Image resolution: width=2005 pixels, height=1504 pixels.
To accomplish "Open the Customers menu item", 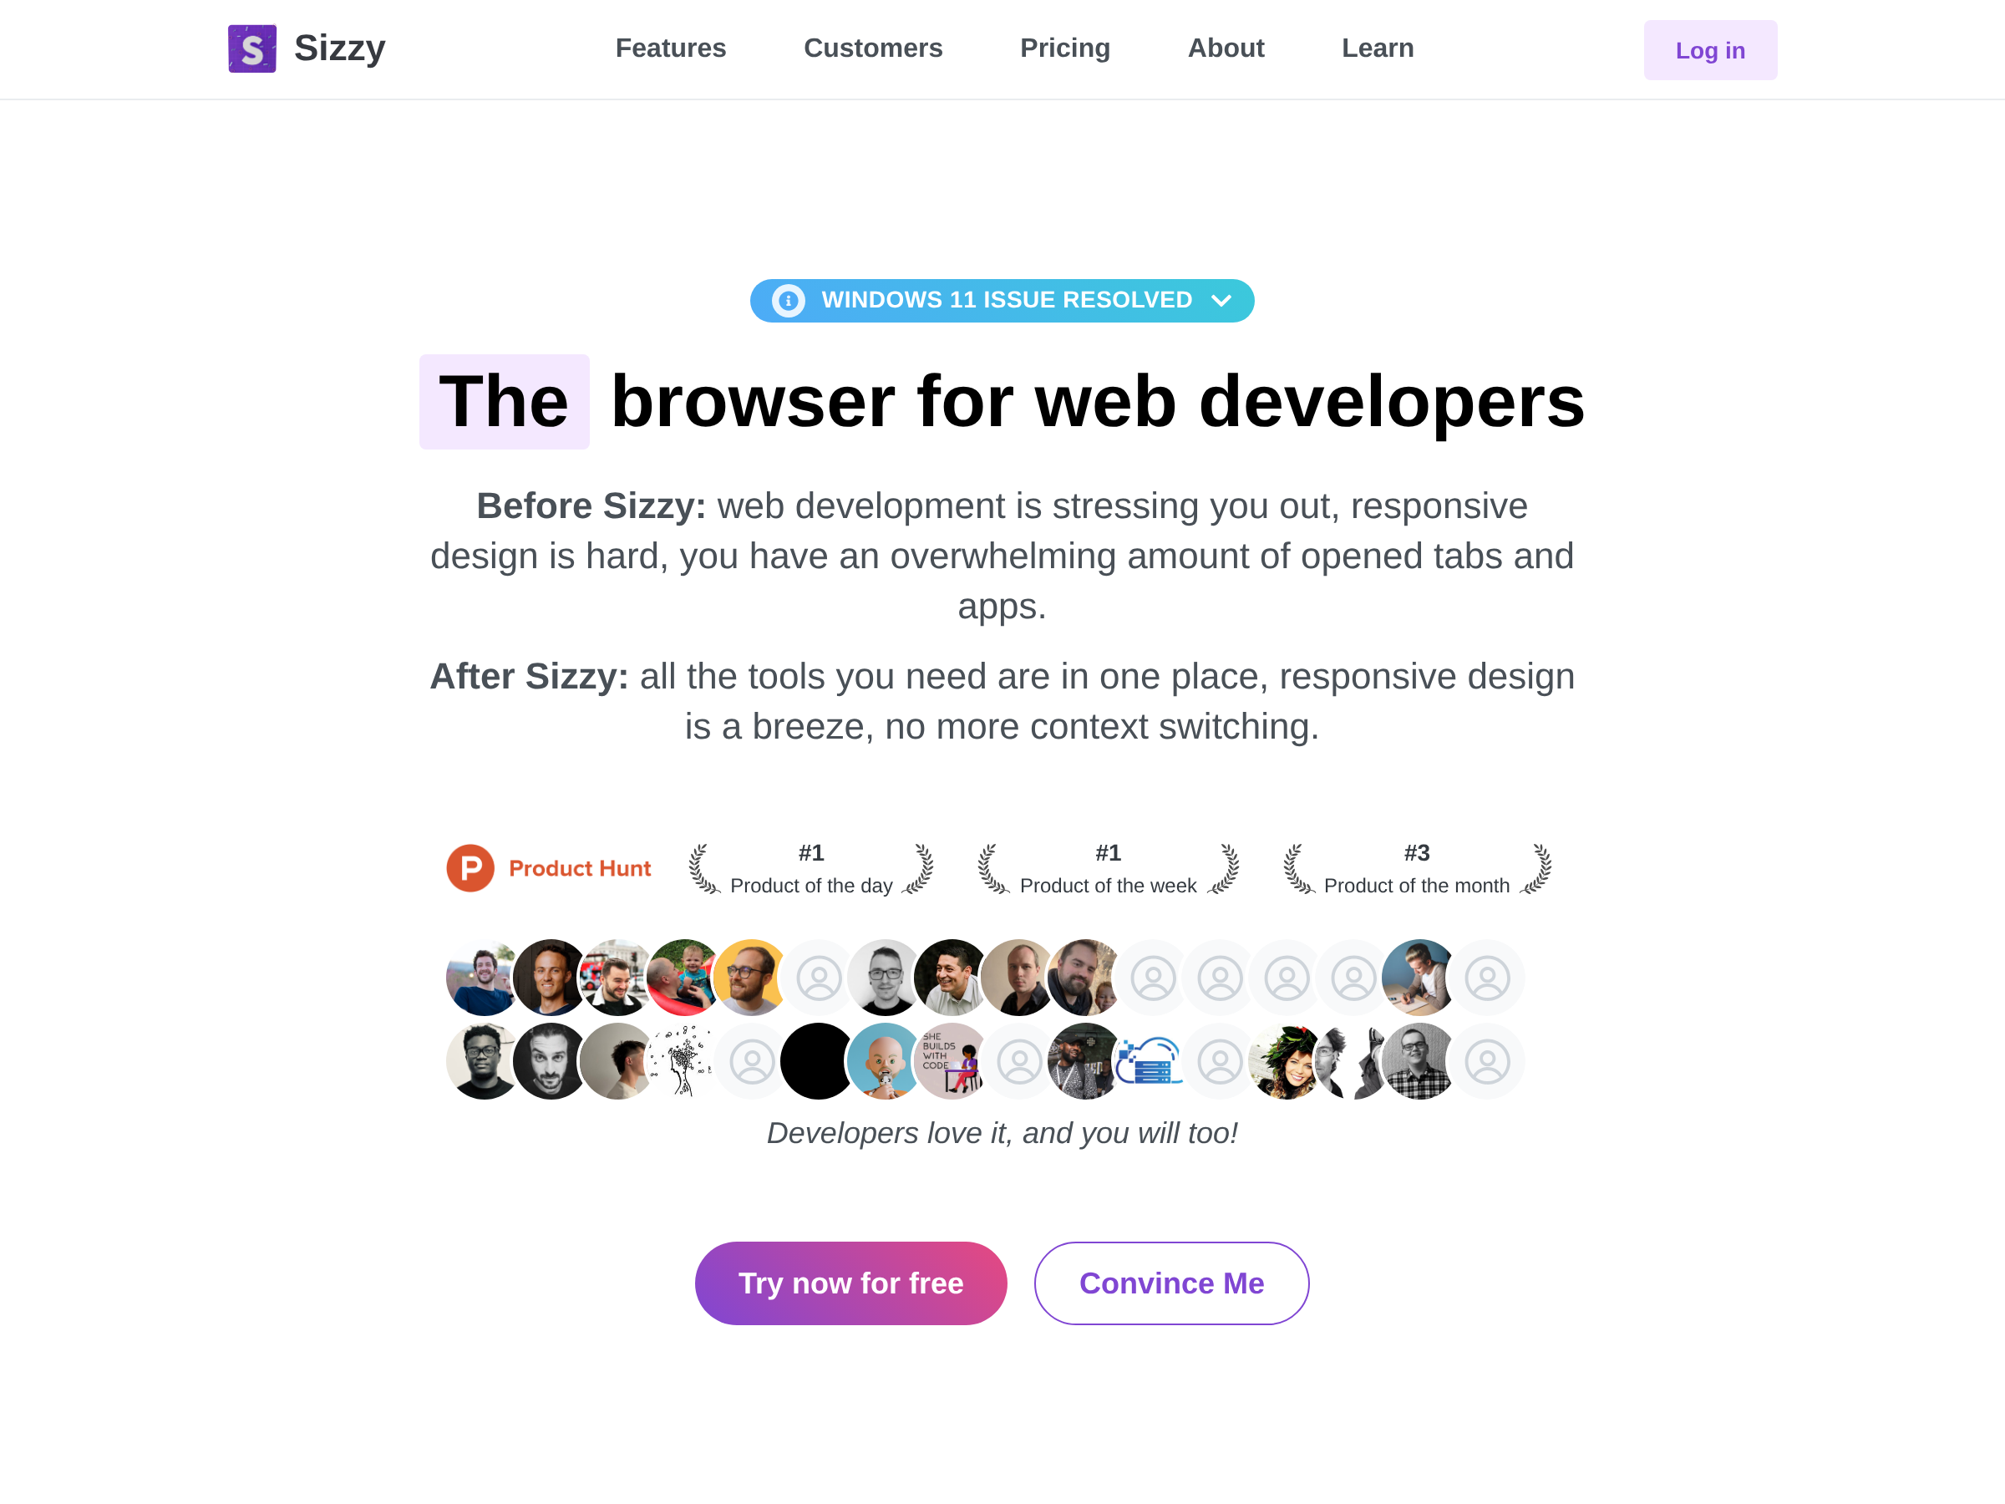I will tap(873, 48).
